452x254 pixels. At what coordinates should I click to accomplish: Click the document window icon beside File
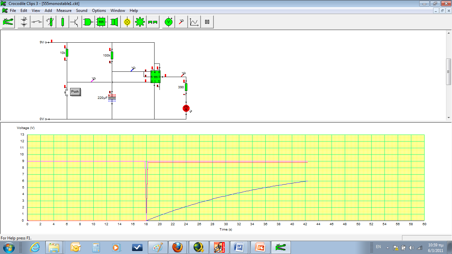(5, 11)
